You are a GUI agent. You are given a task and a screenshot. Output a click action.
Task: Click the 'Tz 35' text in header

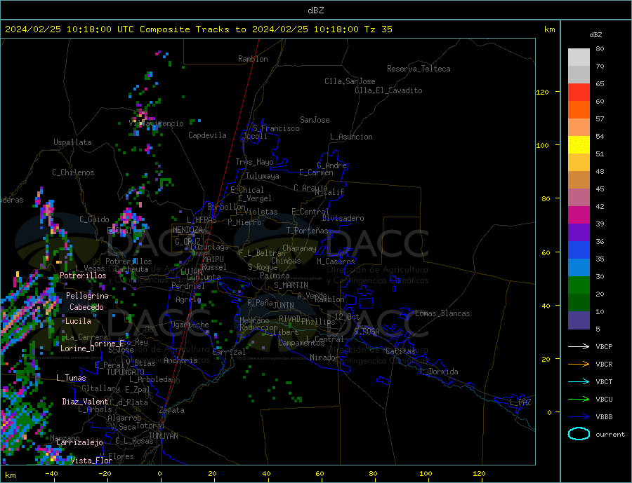(x=378, y=29)
